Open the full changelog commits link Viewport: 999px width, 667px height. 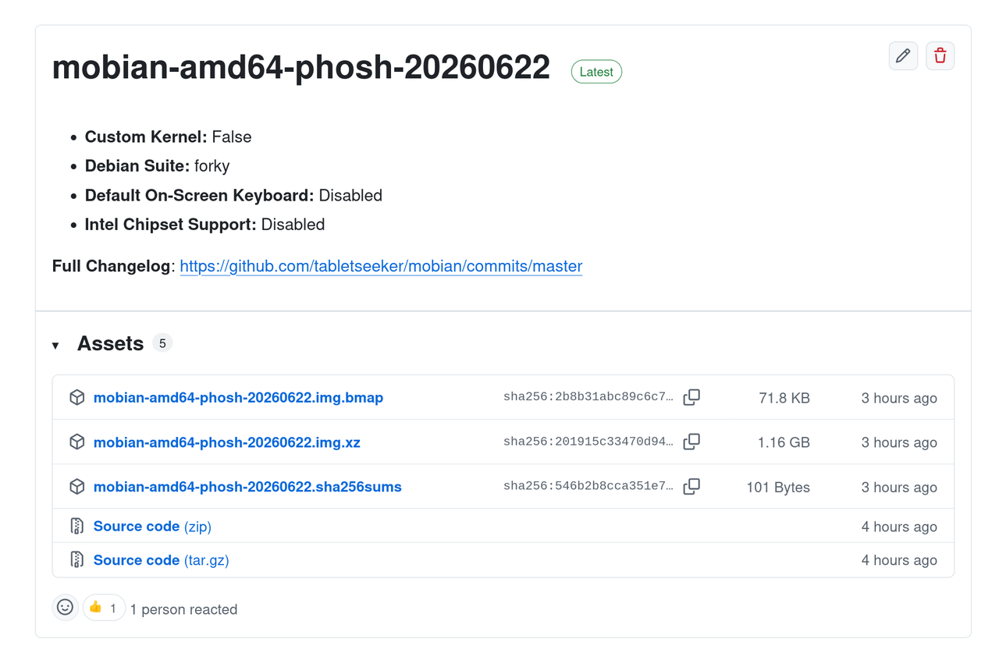tap(381, 266)
